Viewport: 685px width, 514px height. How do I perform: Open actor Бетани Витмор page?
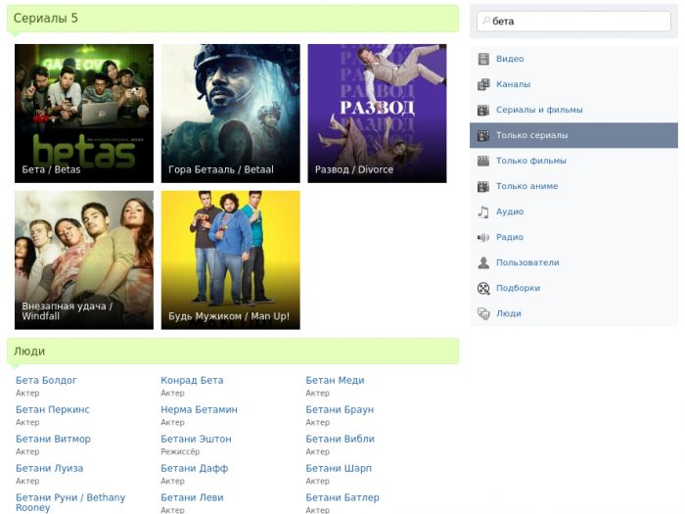point(53,440)
